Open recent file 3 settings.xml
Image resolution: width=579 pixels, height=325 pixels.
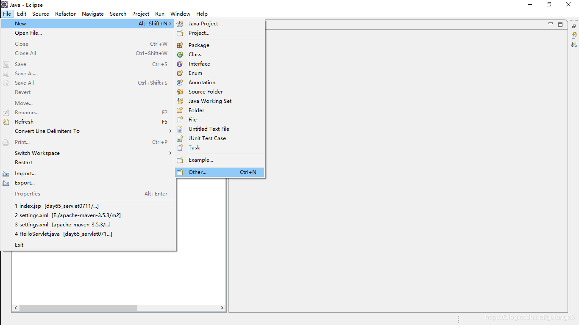point(88,225)
